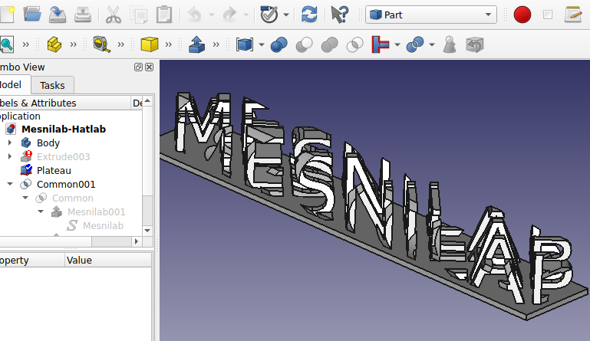Switch to the Tasks tab
Image resolution: width=590 pixels, height=341 pixels.
click(52, 85)
